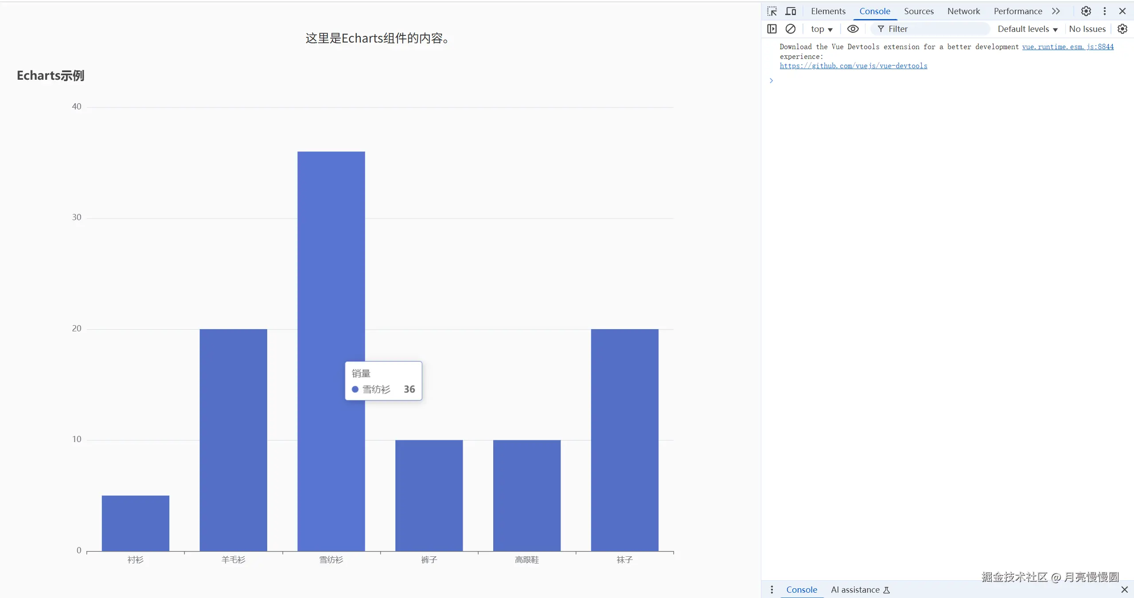Toggle the device toolbar
This screenshot has width=1134, height=598.
(791, 11)
